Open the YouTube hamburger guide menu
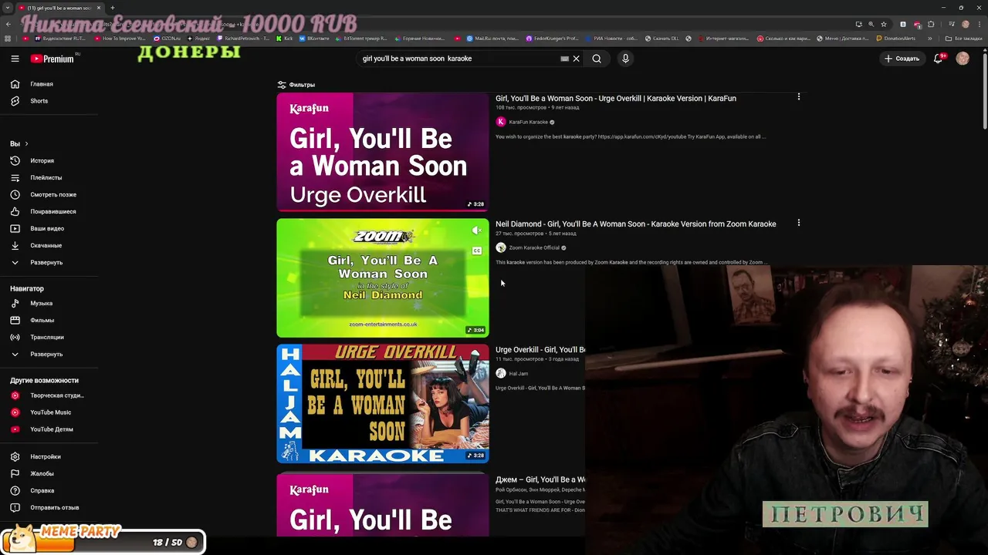The image size is (988, 555). click(15, 59)
